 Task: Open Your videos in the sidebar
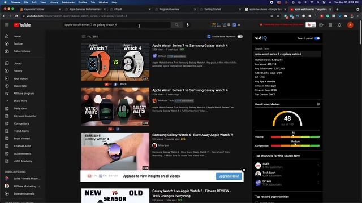pos(20,78)
